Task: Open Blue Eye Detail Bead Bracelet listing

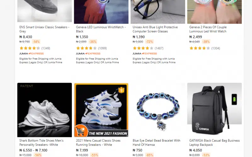Action: pos(157,143)
